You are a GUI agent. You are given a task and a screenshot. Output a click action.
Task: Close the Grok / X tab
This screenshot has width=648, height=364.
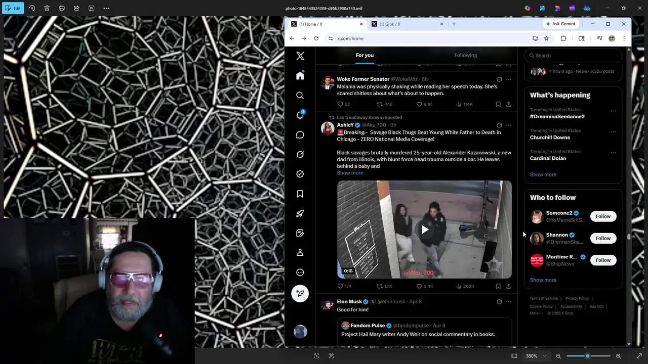pyautogui.click(x=441, y=24)
